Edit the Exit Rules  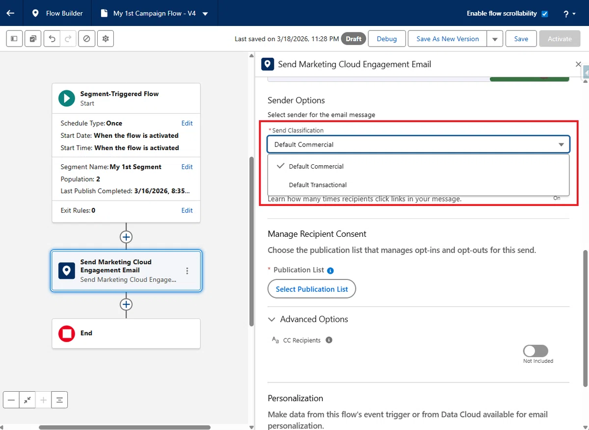[x=187, y=210]
